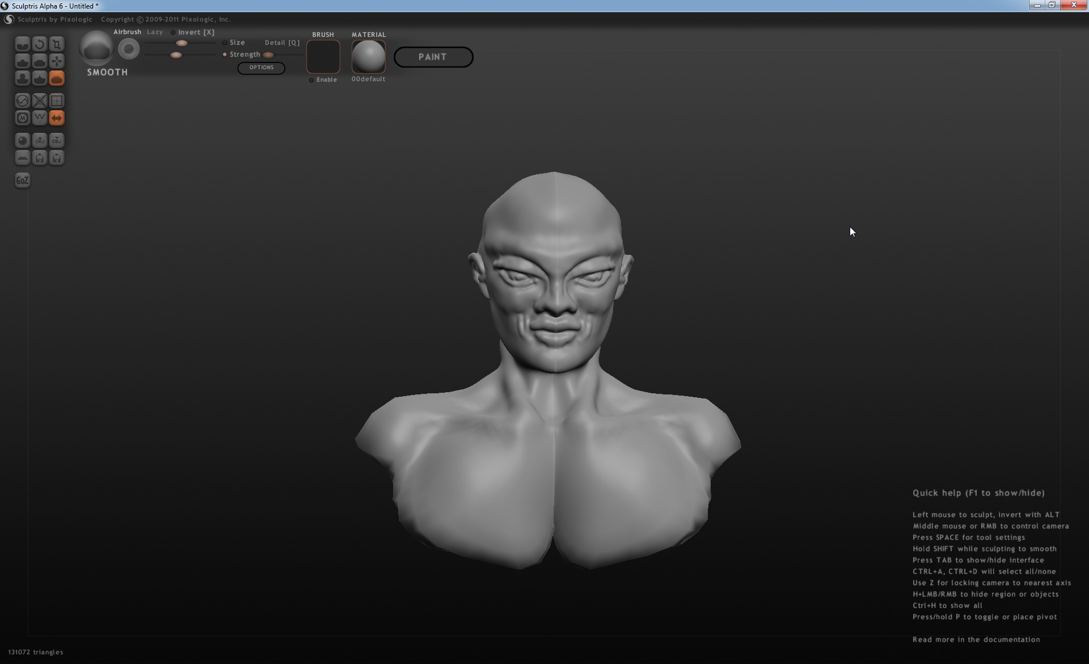Toggle the Invert [X] option
Image resolution: width=1089 pixels, height=664 pixels.
coord(173,32)
